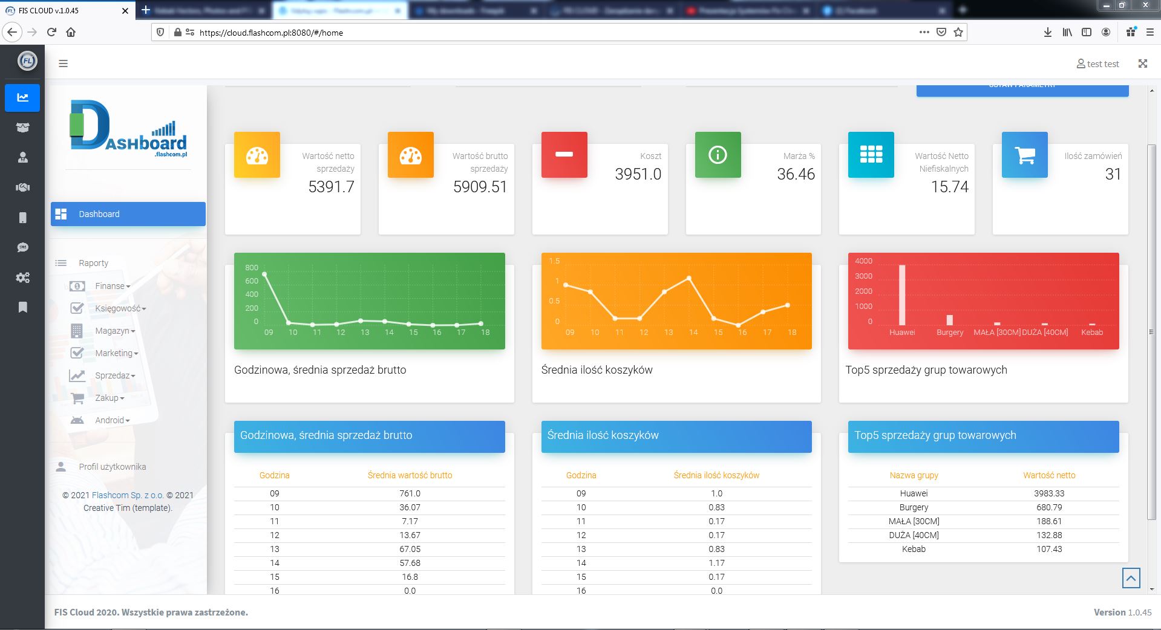
Task: Open the gears settings icon in sidebar
Action: [x=22, y=278]
